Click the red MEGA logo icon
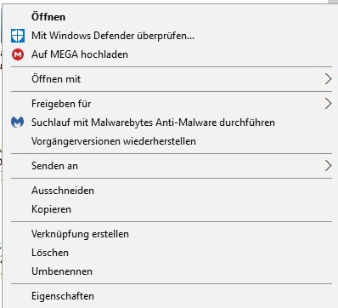 click(18, 54)
